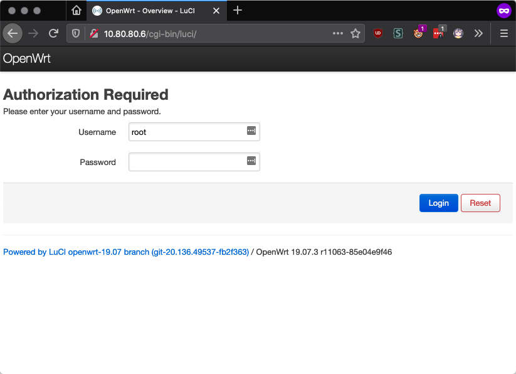This screenshot has width=516, height=374.
Task: Click the blue Login button
Action: (x=439, y=203)
